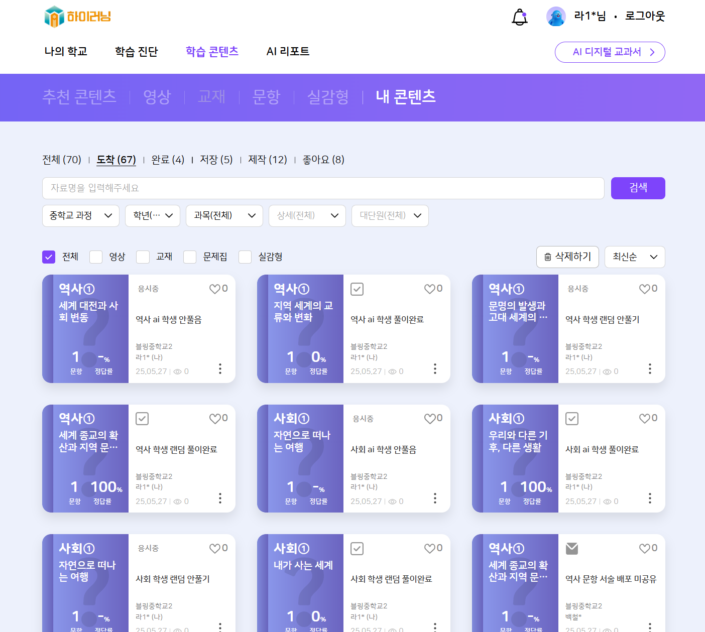
Task: Open the 과목(전체) subject dropdown
Action: (x=224, y=216)
